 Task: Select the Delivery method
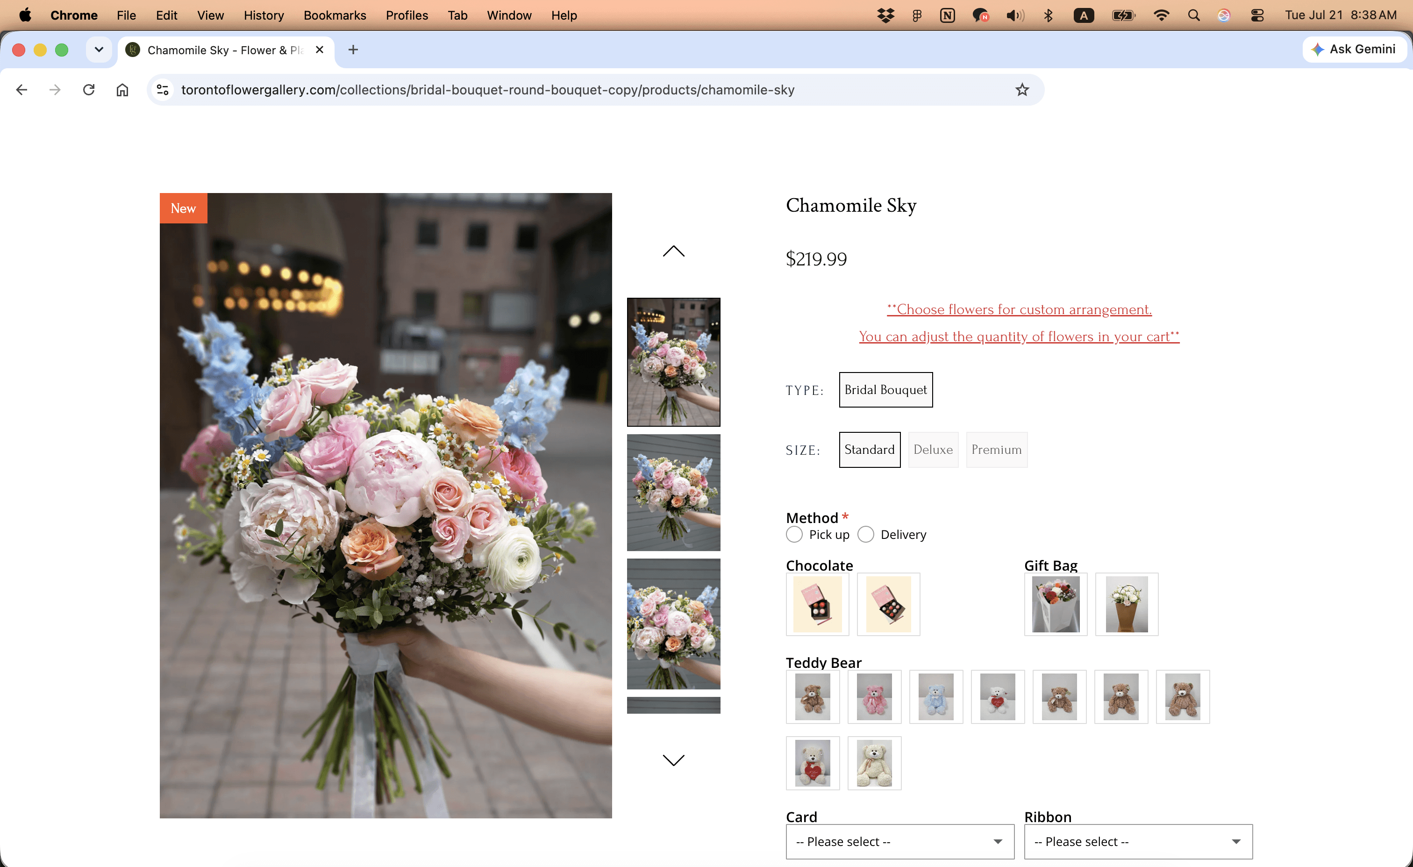pyautogui.click(x=865, y=534)
